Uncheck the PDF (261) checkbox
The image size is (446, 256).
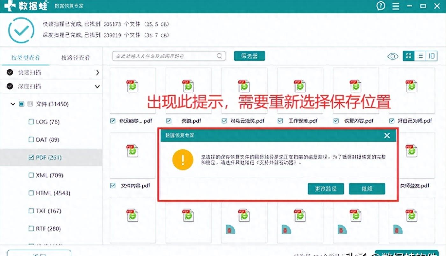[31, 157]
